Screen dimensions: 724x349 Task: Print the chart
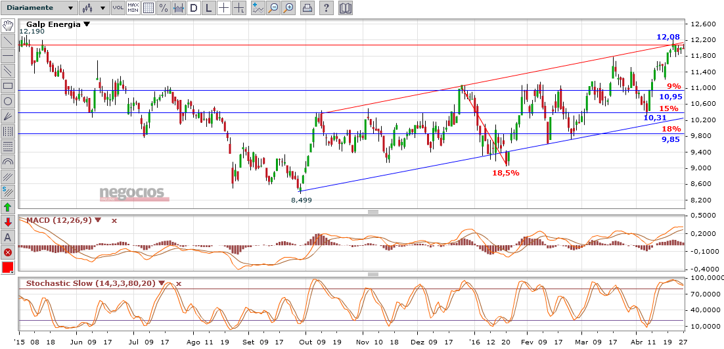(307, 9)
